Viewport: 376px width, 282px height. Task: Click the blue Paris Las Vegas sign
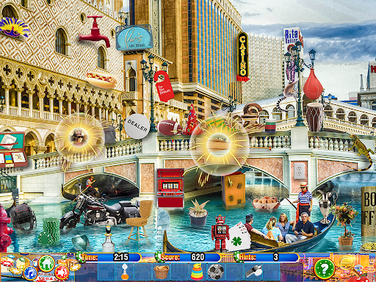(x=134, y=37)
